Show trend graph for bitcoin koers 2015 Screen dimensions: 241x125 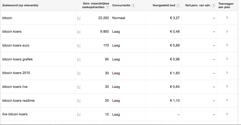pos(79,73)
